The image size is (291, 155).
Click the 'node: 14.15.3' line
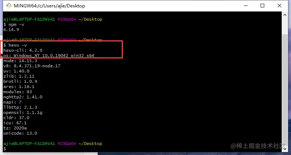pos(20,61)
